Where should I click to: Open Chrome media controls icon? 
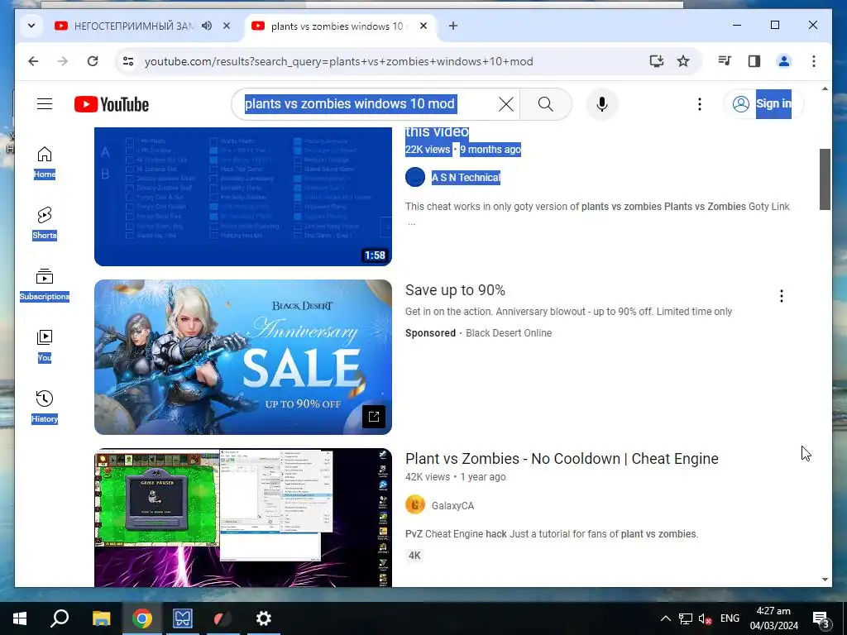coord(725,61)
